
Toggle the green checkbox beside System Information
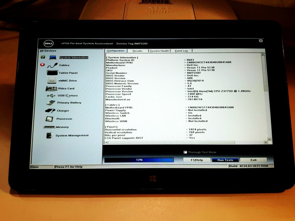click(x=43, y=57)
